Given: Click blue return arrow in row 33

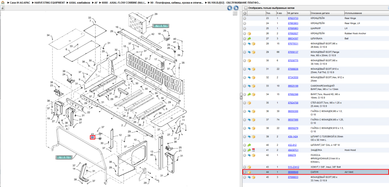Looking at the screenshot, I should 249,86.
